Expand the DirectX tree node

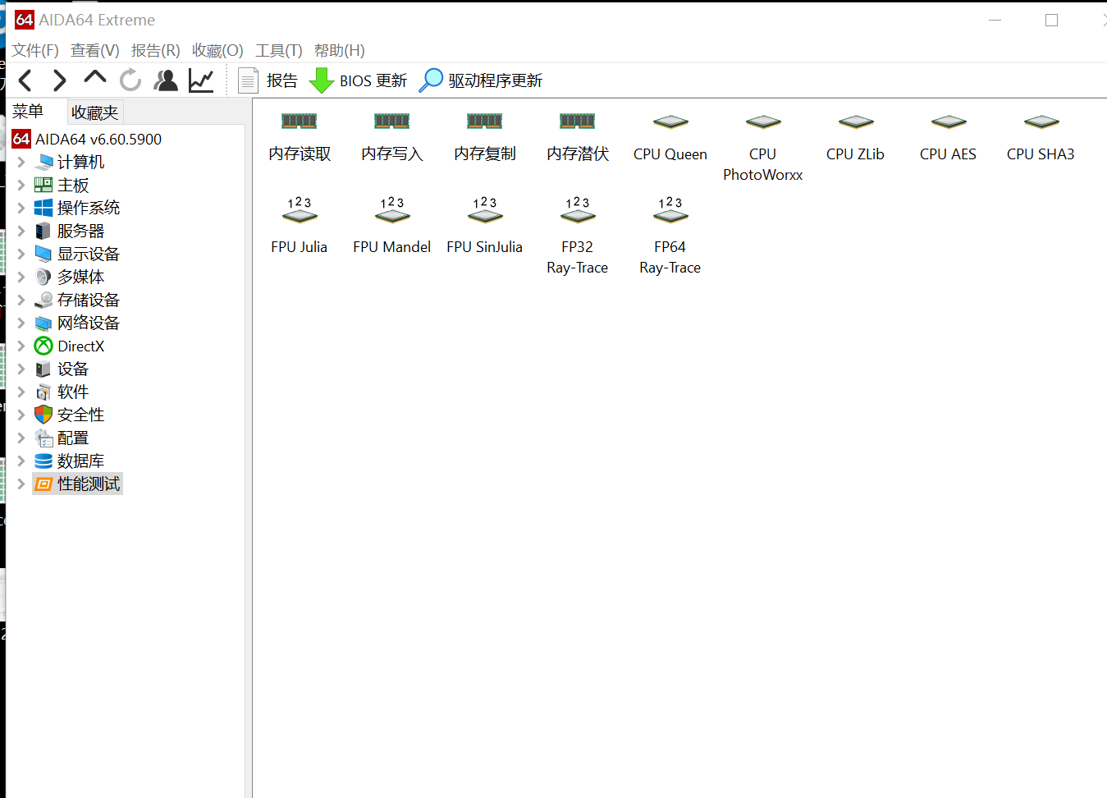pos(21,346)
